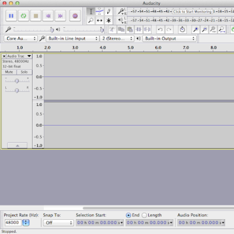Open Selection Start format dropdown arrow
This screenshot has width=234, height=234.
(122, 223)
